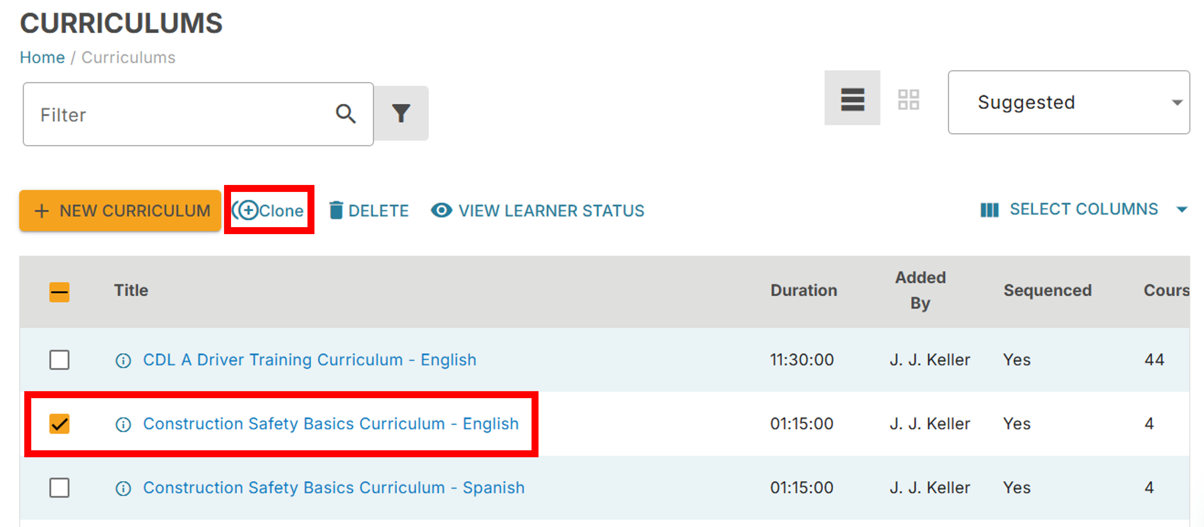Open the Suggested sort dropdown
The image size is (1204, 527).
(1069, 102)
